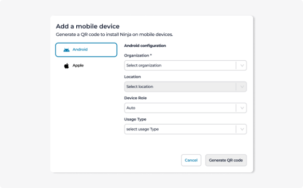The image size is (303, 188).
Task: Expand the Device Role chevron arrow
Action: click(242, 108)
